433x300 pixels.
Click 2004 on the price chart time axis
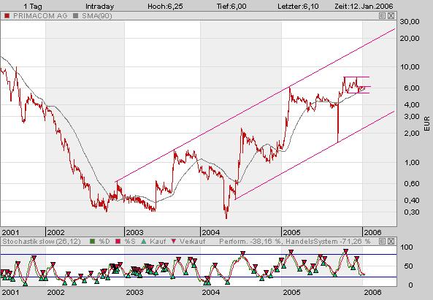click(211, 232)
